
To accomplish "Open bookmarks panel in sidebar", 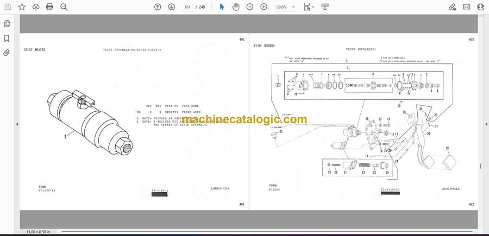I will point(7,39).
